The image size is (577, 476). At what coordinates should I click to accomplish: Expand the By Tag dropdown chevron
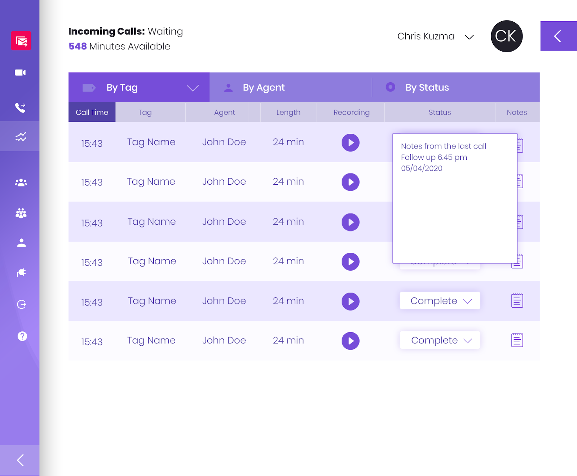tap(193, 88)
